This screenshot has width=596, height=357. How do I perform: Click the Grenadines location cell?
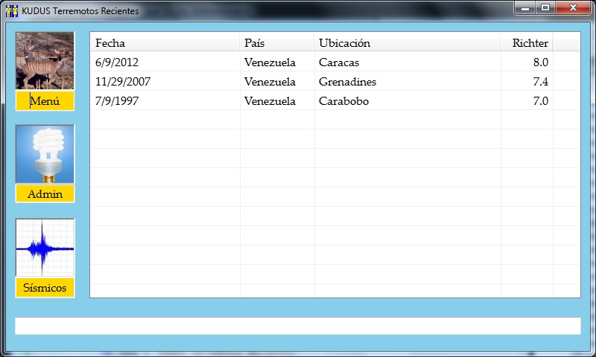[x=347, y=82]
